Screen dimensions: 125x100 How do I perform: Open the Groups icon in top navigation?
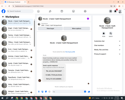pos(85,11)
